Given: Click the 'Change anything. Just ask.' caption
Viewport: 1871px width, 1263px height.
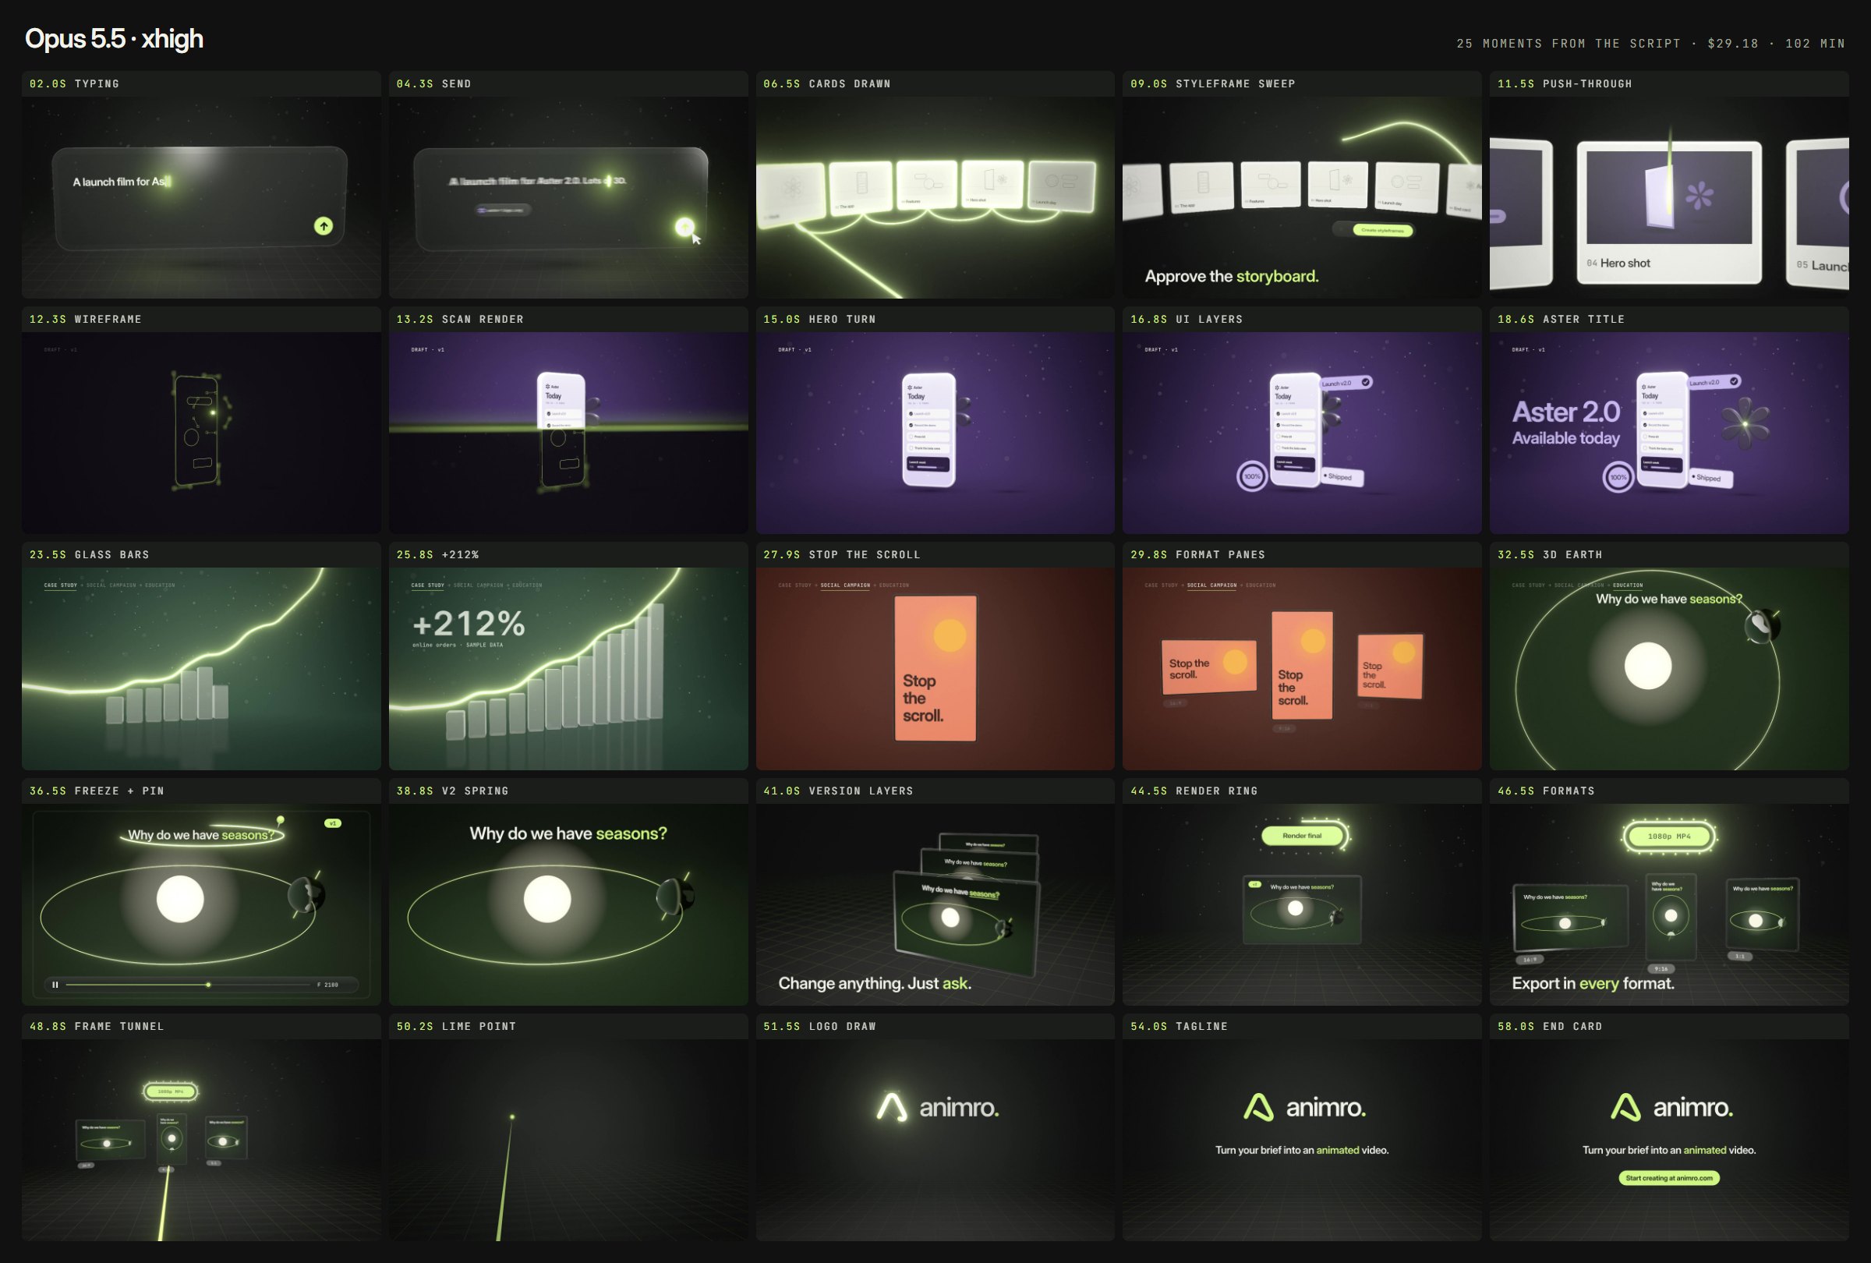Looking at the screenshot, I should [x=875, y=983].
